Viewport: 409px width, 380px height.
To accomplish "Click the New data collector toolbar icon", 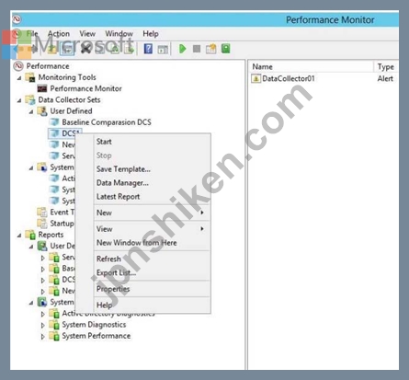I will tap(211, 49).
